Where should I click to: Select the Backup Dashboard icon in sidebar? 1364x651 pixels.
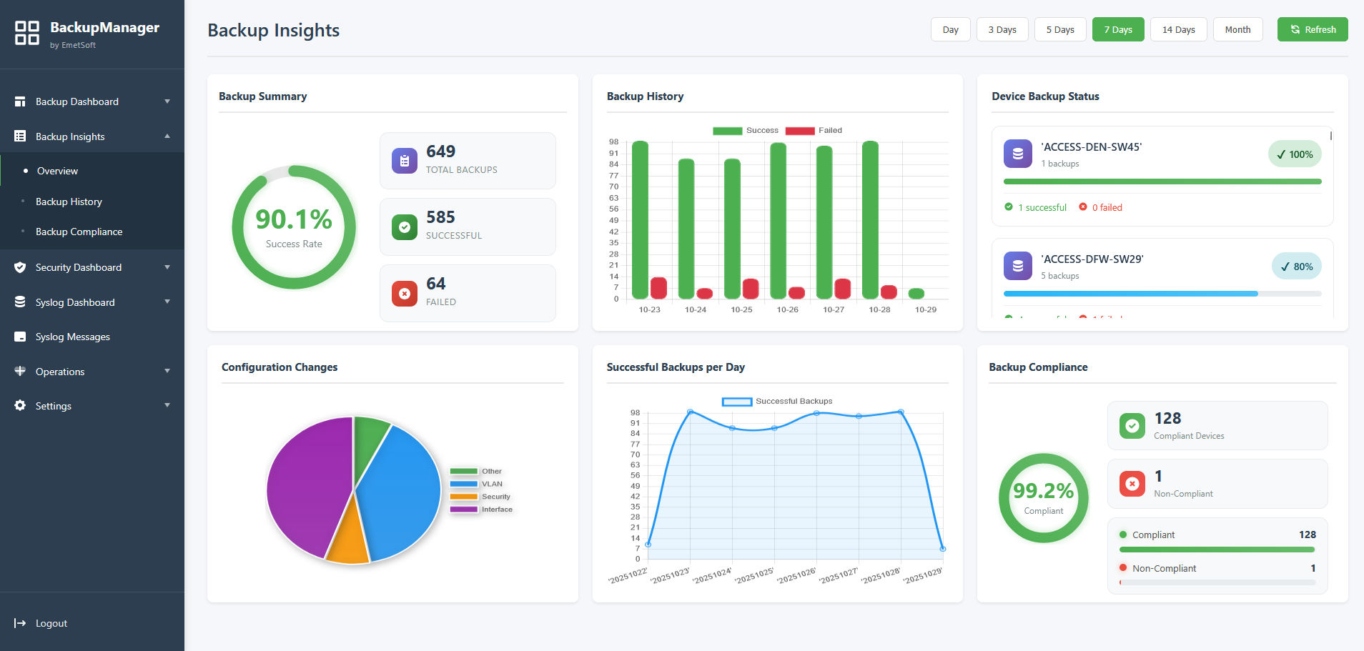[x=20, y=101]
